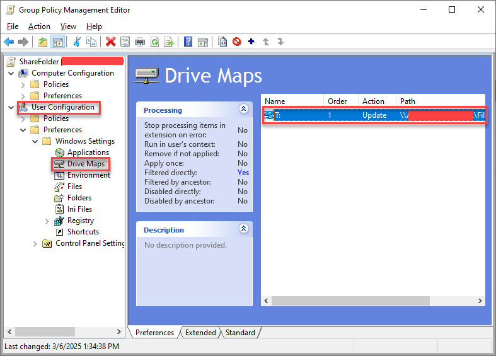Open the Help menu
Screen dimensions: 496x356
94,26
